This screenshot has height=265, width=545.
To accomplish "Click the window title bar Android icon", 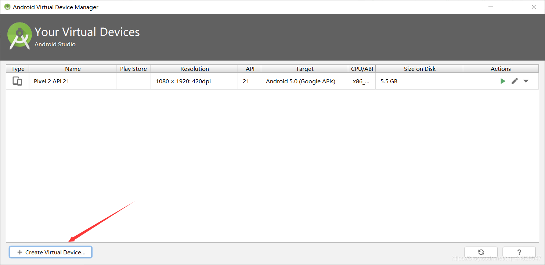I will pyautogui.click(x=7, y=7).
